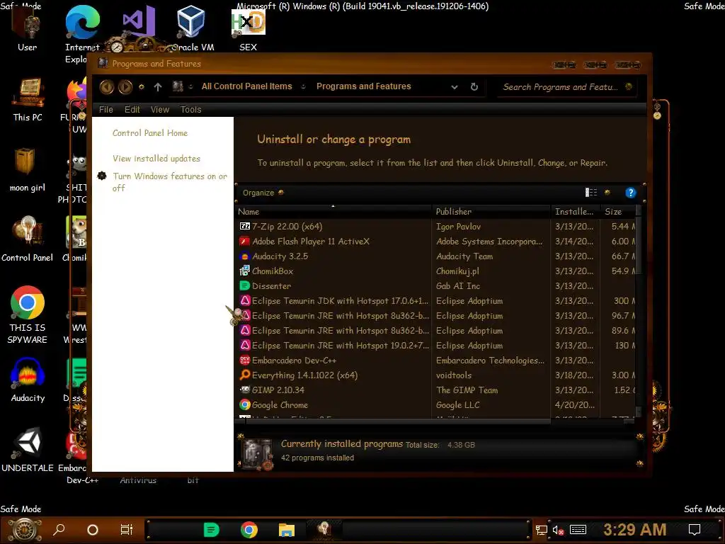Screen dimensions: 725x544
Task: Select the Oracle VM desktop icon
Action: [x=192, y=28]
